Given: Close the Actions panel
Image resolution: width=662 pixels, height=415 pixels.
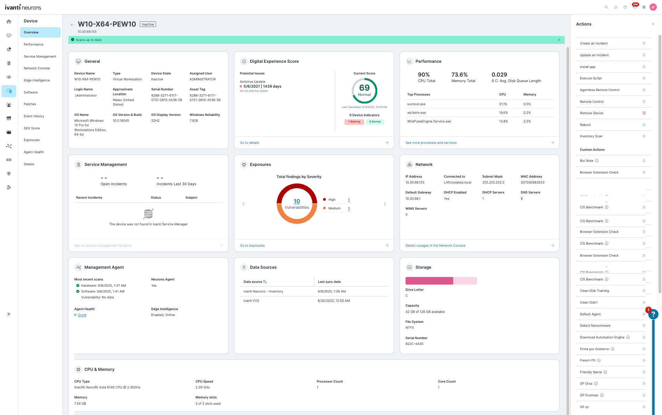Looking at the screenshot, I should (653, 24).
